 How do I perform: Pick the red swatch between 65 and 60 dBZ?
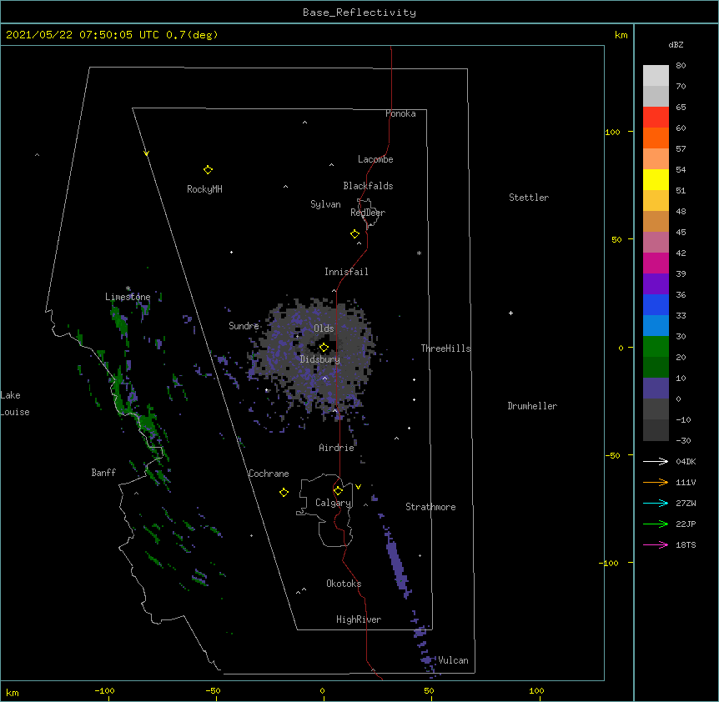point(656,118)
